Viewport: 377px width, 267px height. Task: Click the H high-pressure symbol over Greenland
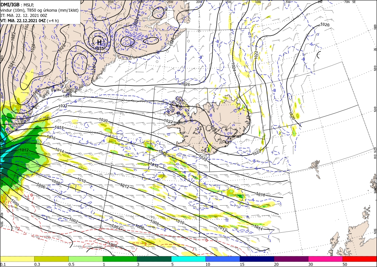[99, 43]
